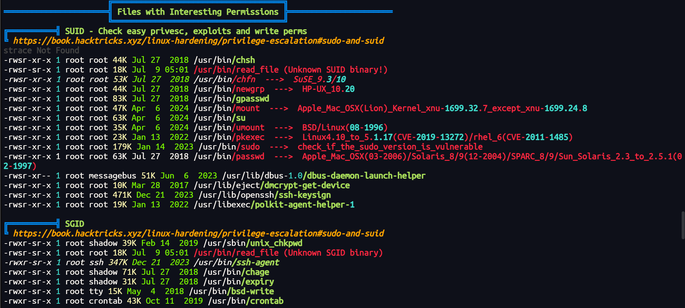Screen dimensions: 685x308
Task: Click the "Files with Interesting Permissions" banner title
Action: coord(198,12)
